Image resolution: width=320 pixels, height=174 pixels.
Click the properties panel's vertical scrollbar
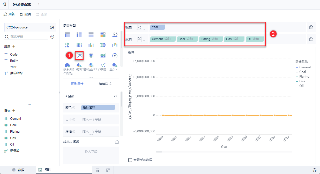tap(122, 99)
